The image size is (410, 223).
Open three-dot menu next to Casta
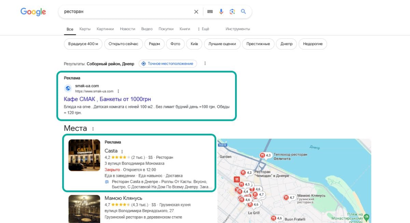pos(122,151)
